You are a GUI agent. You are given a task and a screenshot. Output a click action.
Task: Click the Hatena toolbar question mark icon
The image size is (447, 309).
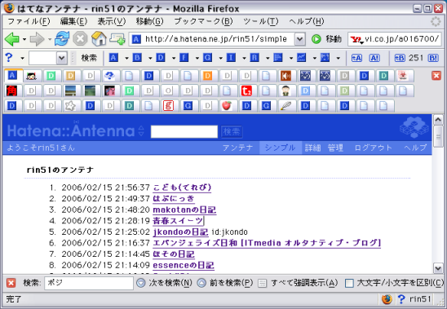pyautogui.click(x=9, y=58)
